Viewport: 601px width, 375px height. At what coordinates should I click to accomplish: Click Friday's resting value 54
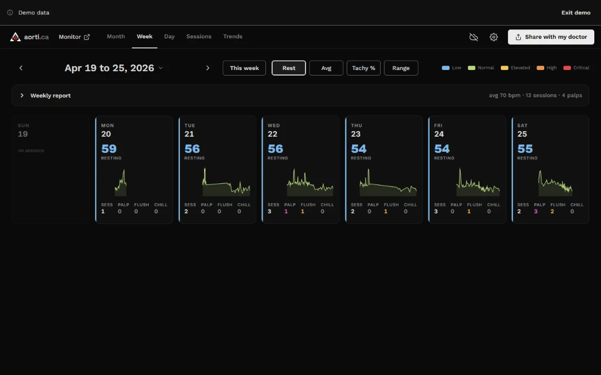(x=442, y=148)
